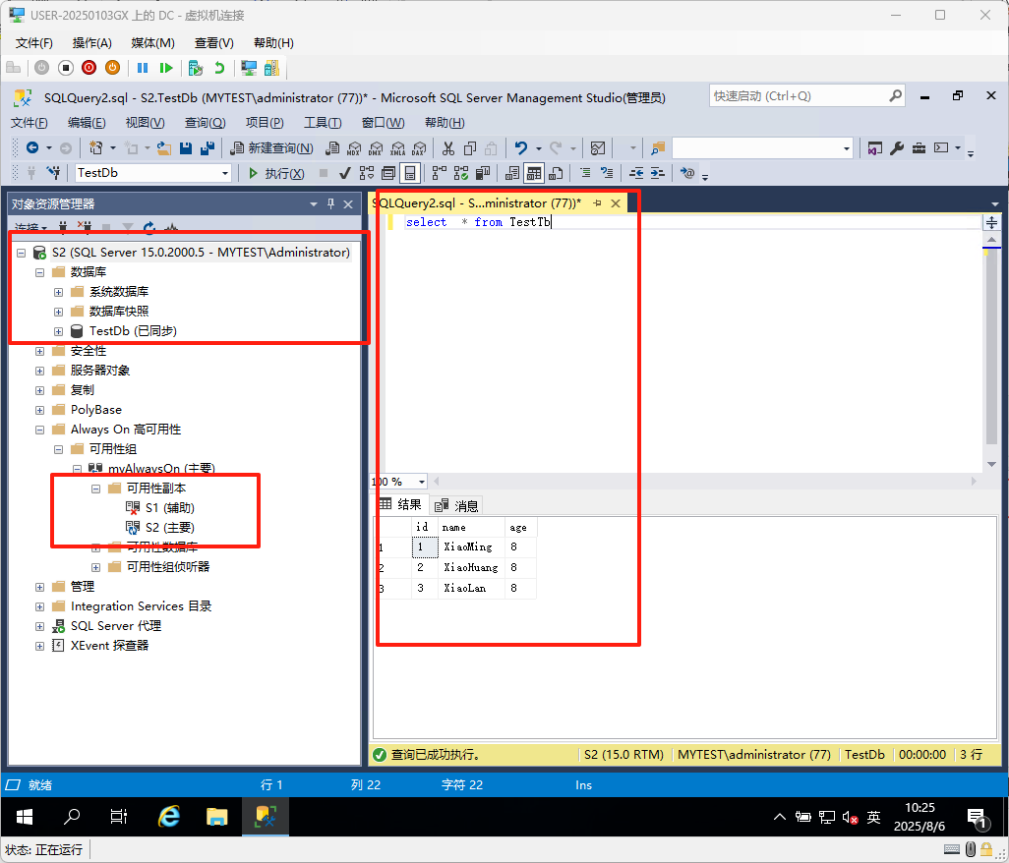Click Uncomment selected lines icon

pyautogui.click(x=607, y=173)
